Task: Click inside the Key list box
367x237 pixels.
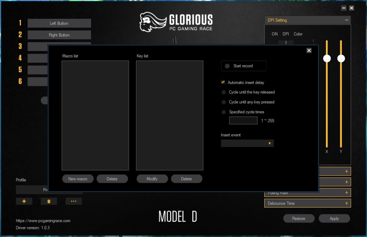Action: point(170,115)
